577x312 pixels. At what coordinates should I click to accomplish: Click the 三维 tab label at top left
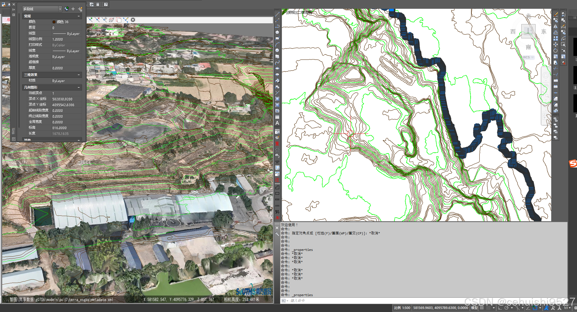click(x=6, y=20)
